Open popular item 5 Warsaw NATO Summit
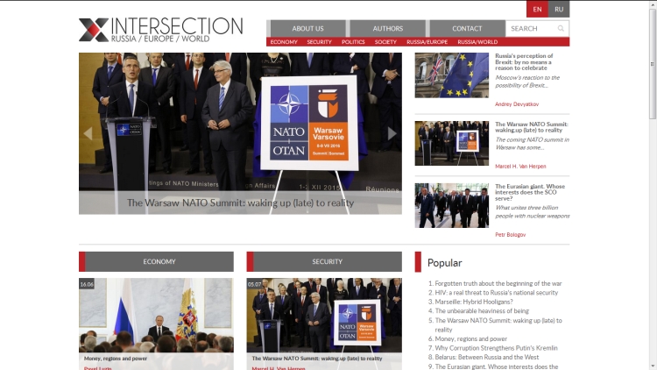Image resolution: width=657 pixels, height=370 pixels. point(498,325)
